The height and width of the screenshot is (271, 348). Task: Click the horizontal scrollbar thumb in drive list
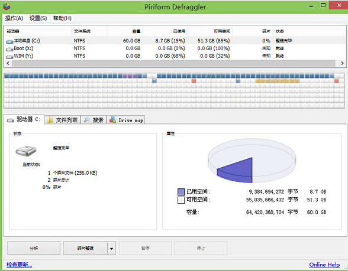[173, 63]
